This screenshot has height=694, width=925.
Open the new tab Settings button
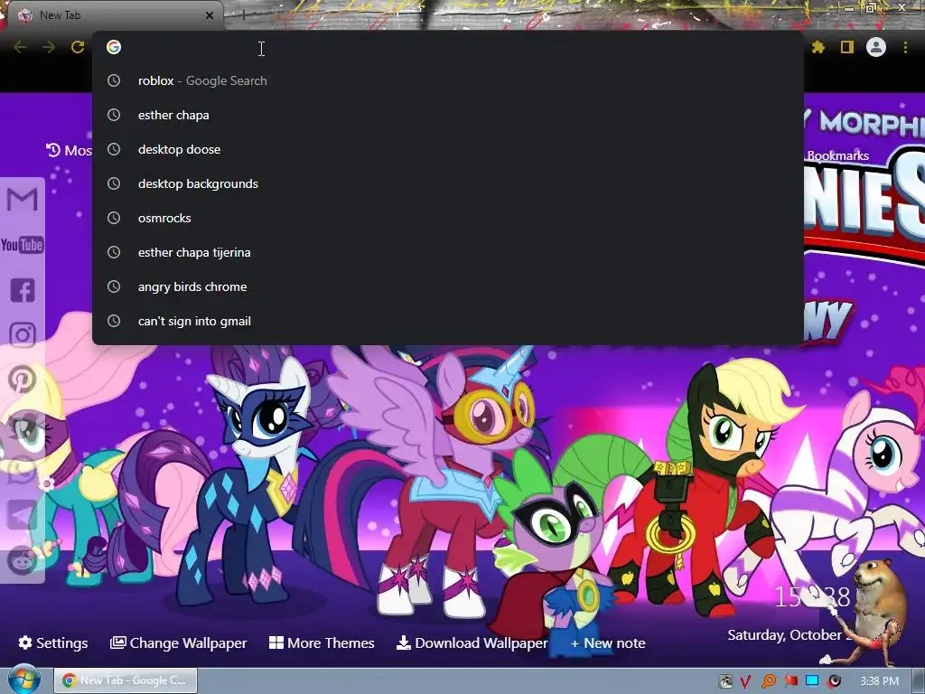53,642
